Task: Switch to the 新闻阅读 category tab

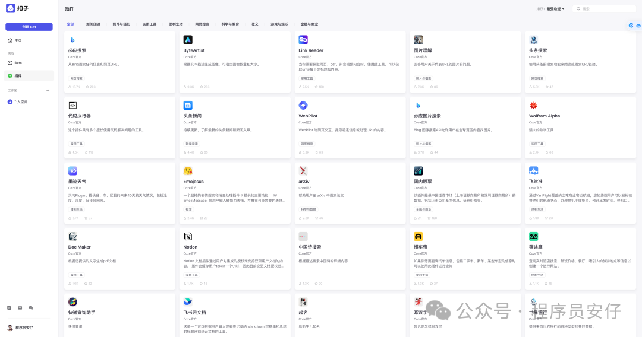Action: tap(93, 24)
